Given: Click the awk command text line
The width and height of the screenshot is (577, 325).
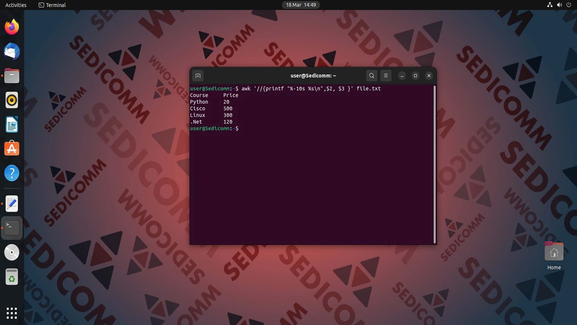Looking at the screenshot, I should coord(311,88).
